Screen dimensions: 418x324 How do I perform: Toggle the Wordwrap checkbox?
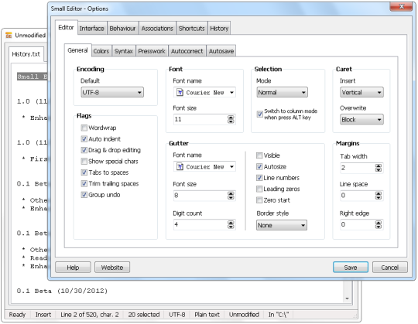click(84, 128)
